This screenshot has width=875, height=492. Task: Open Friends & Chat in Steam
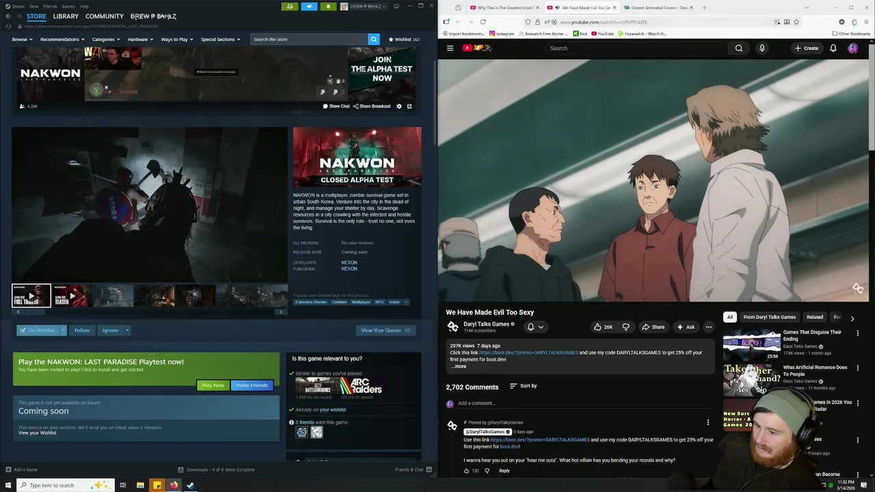414,469
